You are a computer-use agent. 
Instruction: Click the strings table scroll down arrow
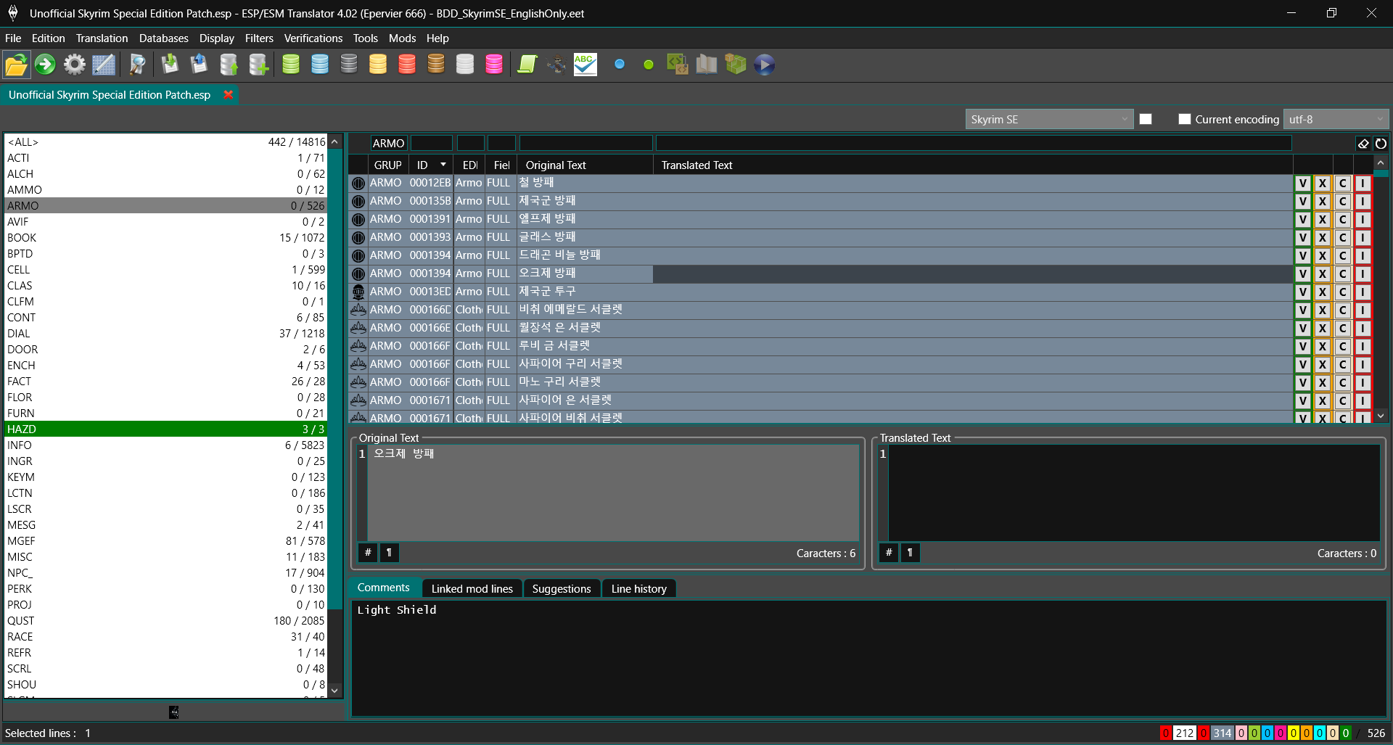tap(1381, 416)
